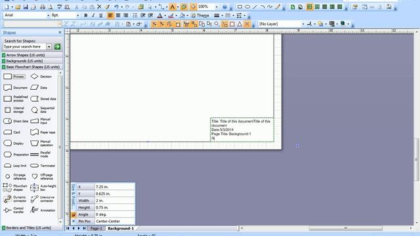420x236 pixels.
Task: Select the Connector tool
Action: (x=161, y=7)
